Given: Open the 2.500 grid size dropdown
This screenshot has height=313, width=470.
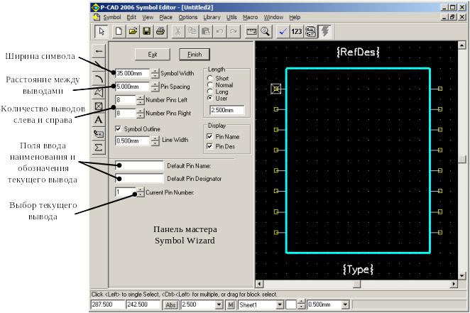Looking at the screenshot, I should (219, 305).
